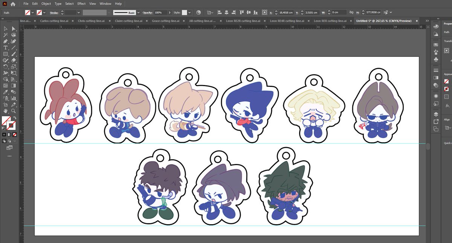
Task: Open the fill color dropdown in control bar
Action: point(32,12)
